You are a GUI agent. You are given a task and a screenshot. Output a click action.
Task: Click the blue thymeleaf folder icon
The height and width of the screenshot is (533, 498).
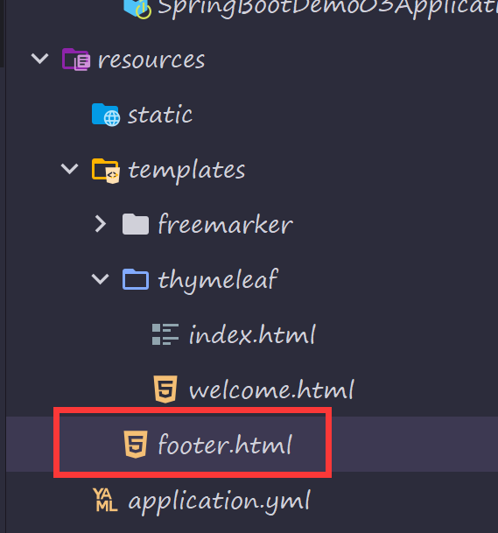click(136, 279)
